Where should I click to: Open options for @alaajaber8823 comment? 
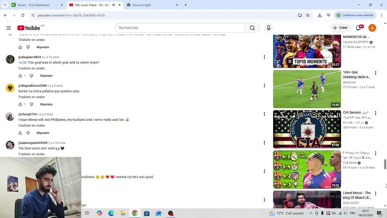click(x=264, y=57)
